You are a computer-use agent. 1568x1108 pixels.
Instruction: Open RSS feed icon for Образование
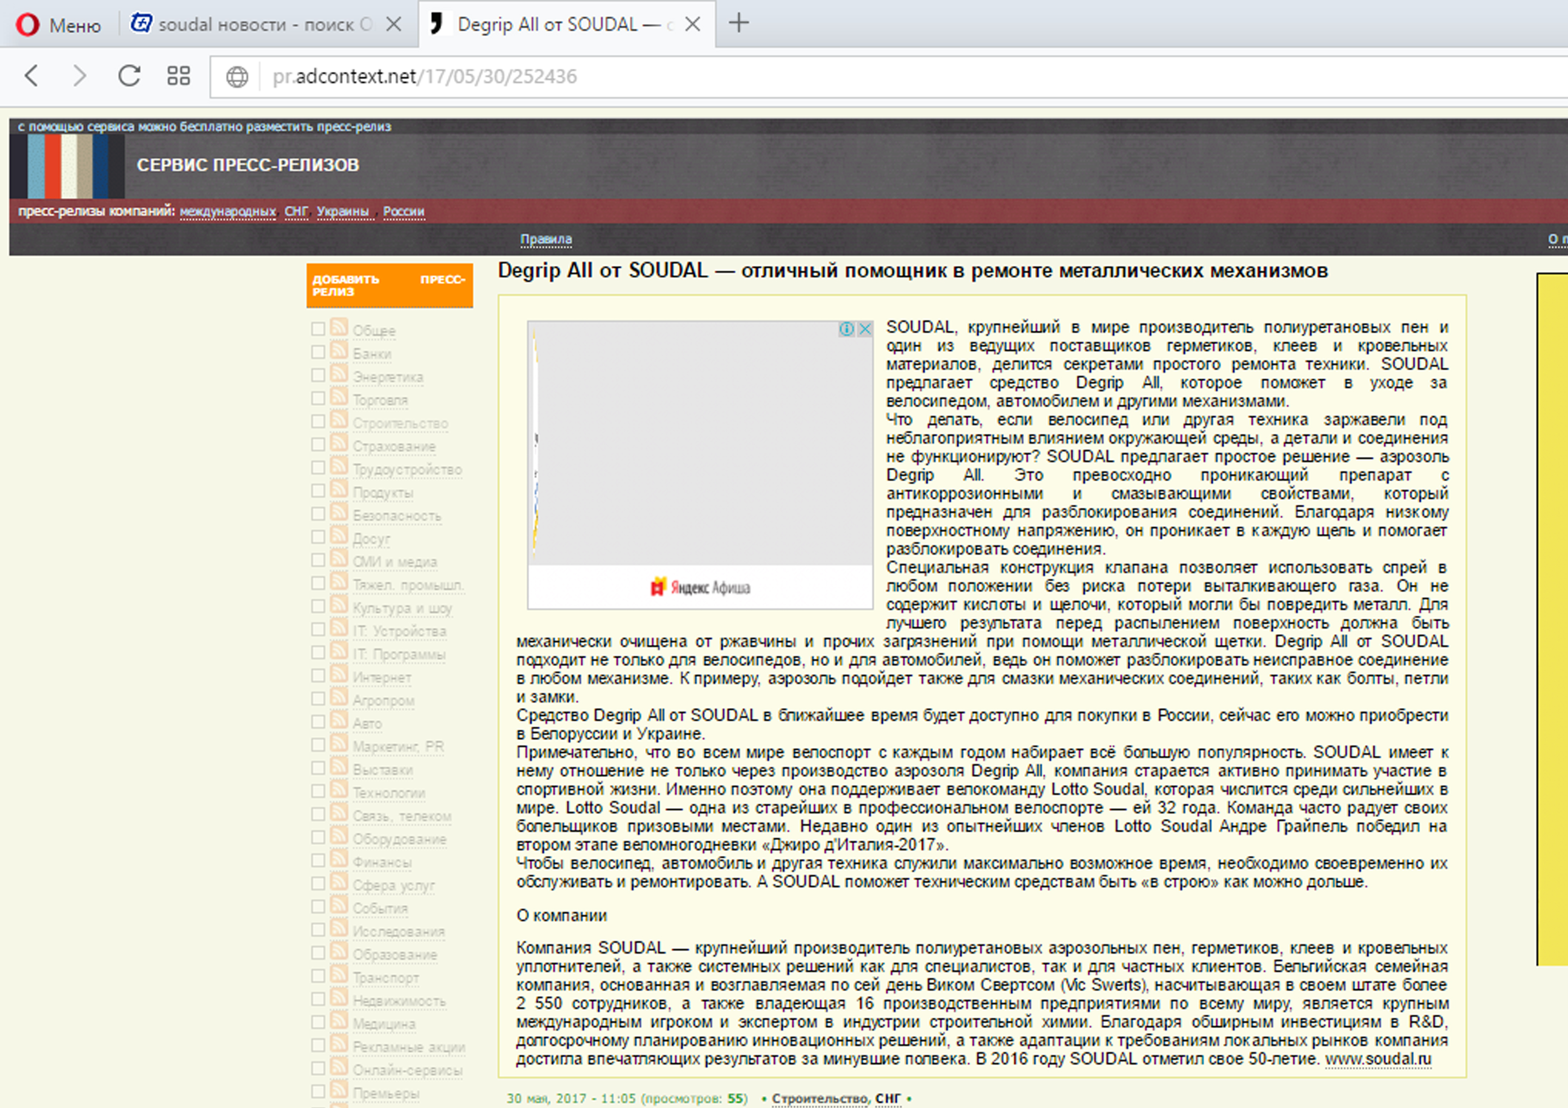339,952
